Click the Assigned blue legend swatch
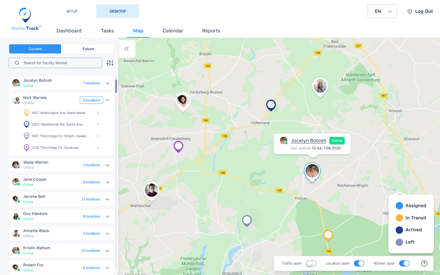440x275 pixels. [399, 206]
